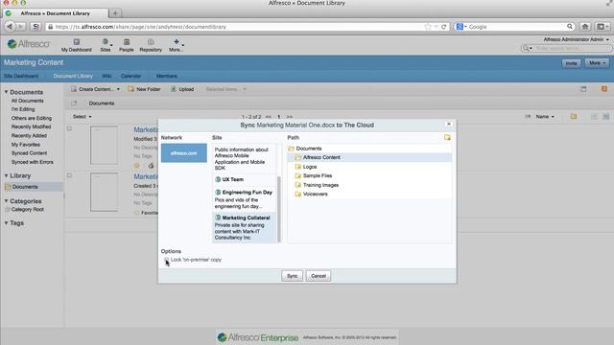The width and height of the screenshot is (614, 345).
Task: Open the All Documents filter link
Action: click(28, 101)
